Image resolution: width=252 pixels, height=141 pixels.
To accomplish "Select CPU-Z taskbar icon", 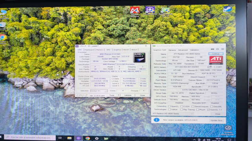I will click(x=78, y=138).
